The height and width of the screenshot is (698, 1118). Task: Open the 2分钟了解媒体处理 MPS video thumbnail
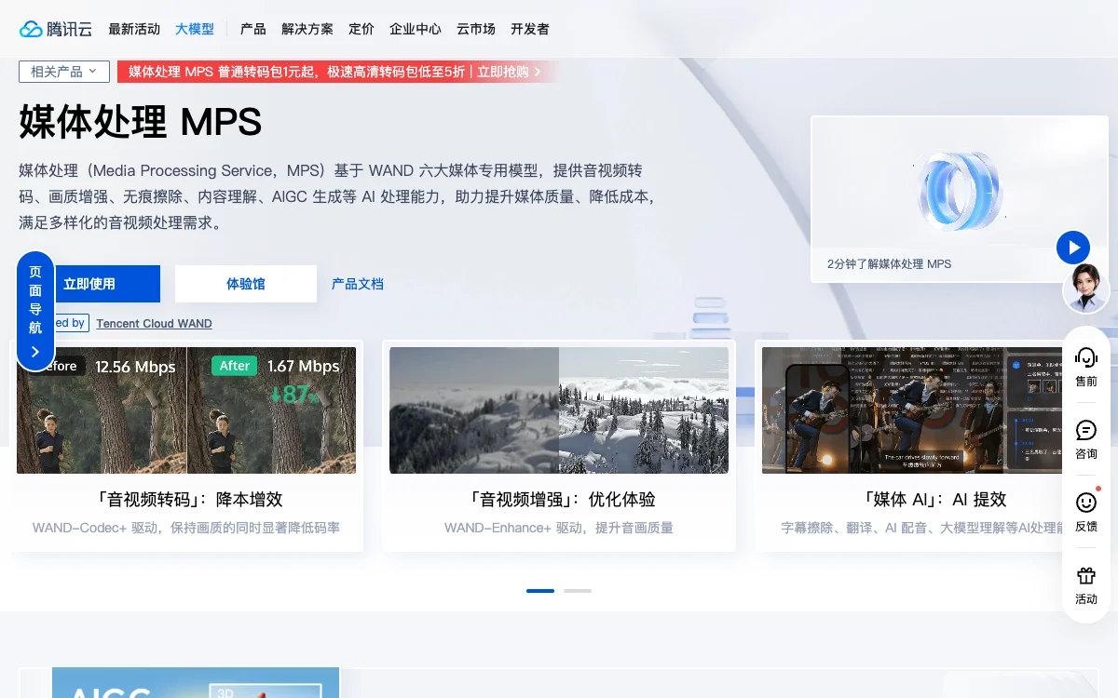point(960,199)
